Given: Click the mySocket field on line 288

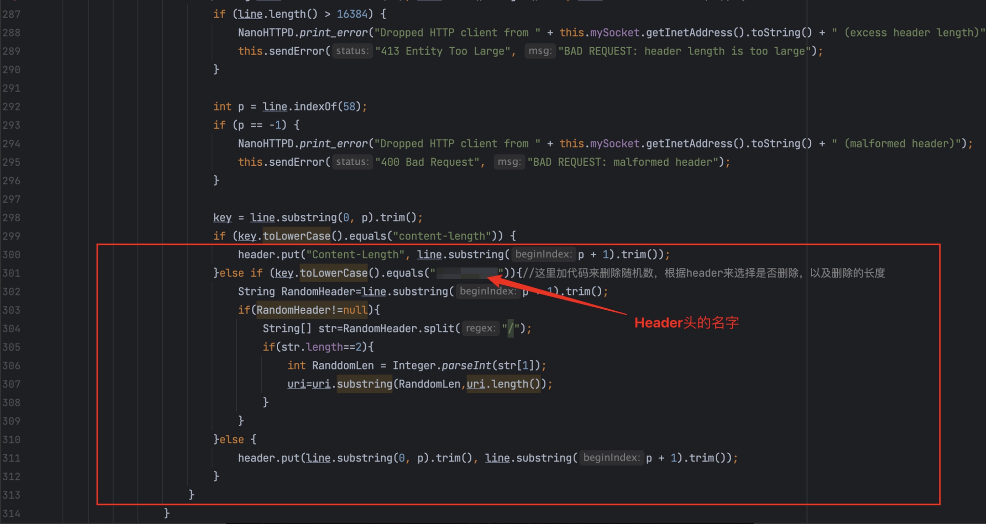Looking at the screenshot, I should (x=614, y=33).
